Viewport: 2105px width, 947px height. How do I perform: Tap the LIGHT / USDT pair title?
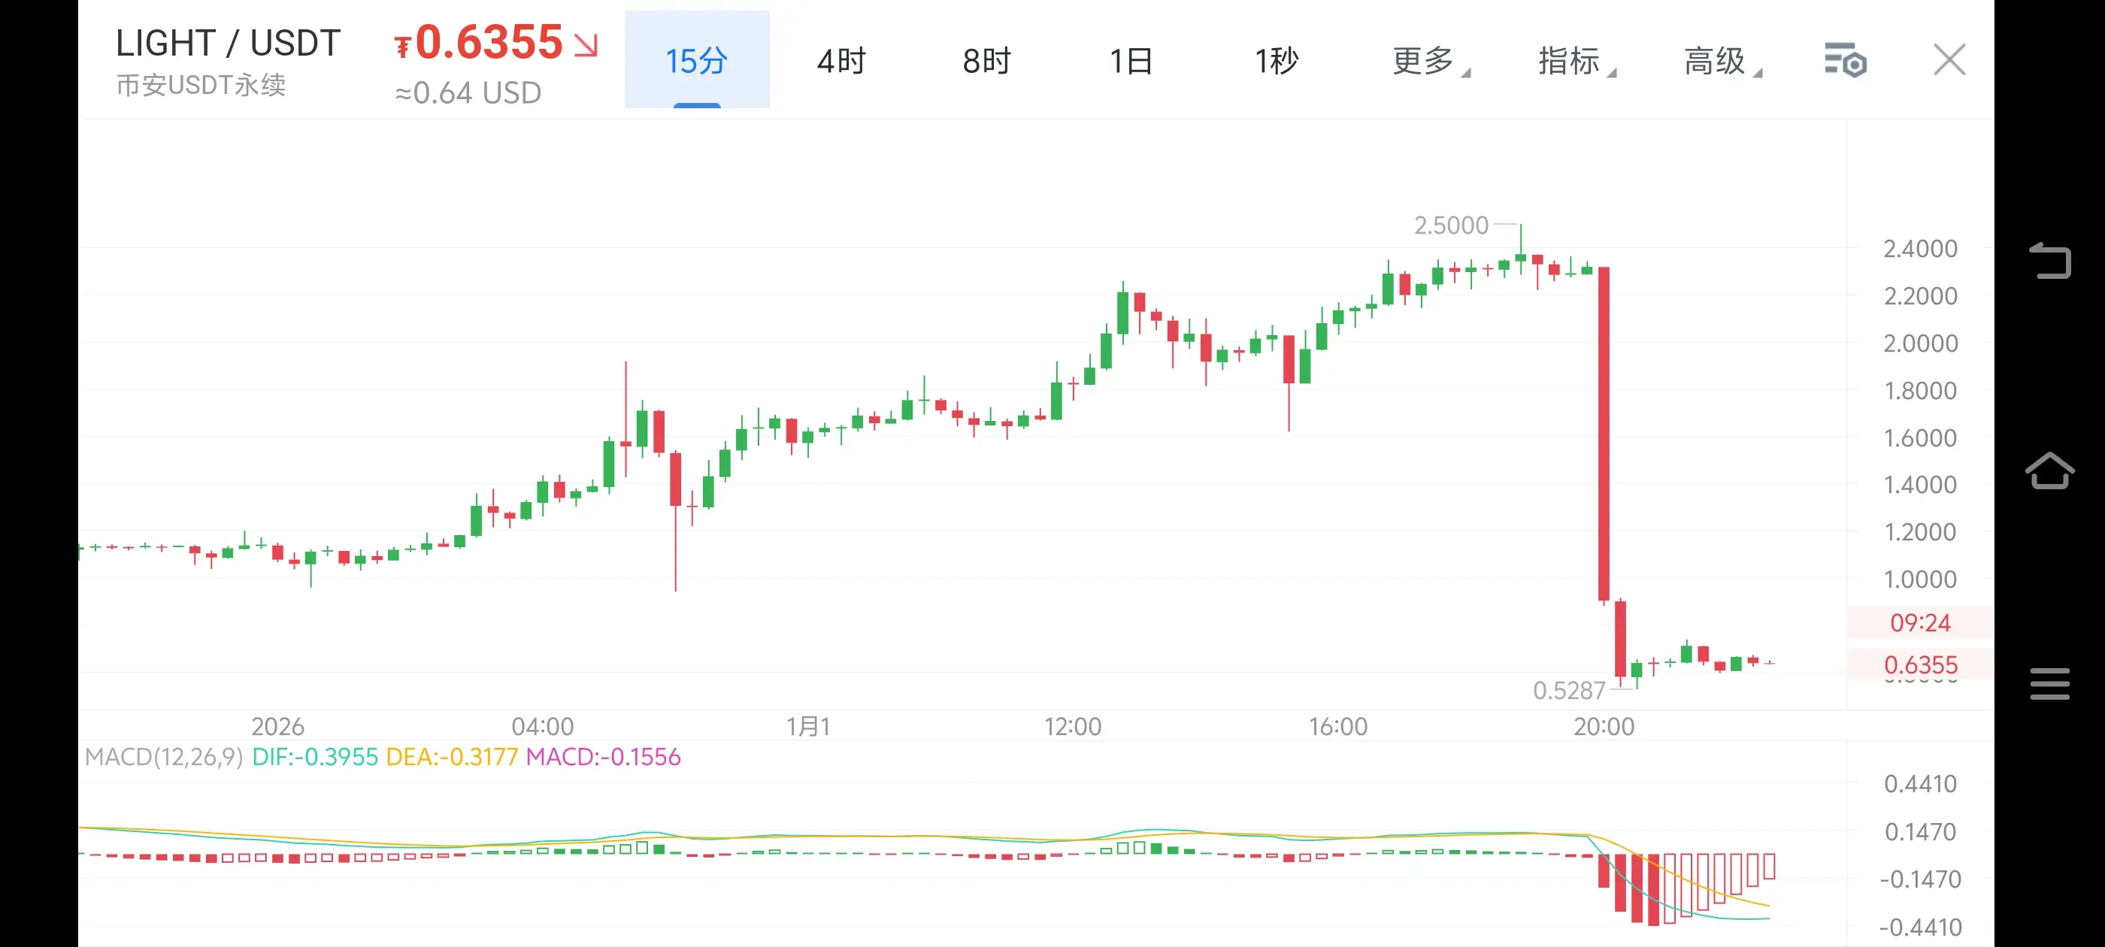[228, 43]
